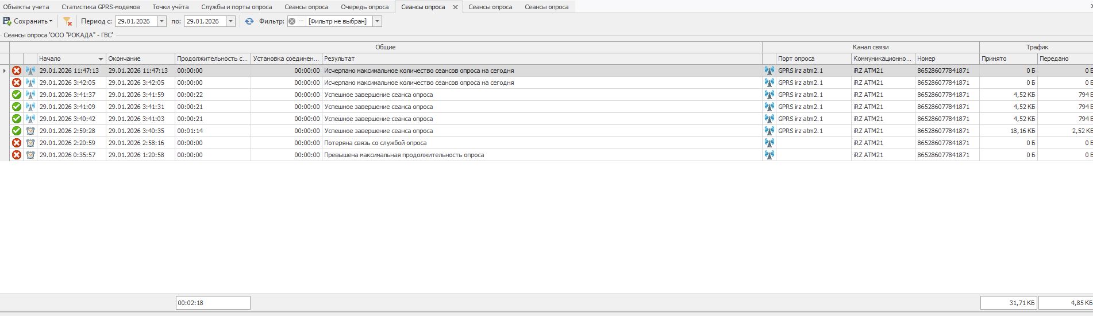The height and width of the screenshot is (316, 1093).
Task: Open the Фильтр selection dropdown
Action: pos(377,21)
